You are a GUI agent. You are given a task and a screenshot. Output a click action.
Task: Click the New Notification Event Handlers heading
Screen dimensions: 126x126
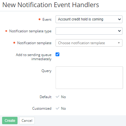coord(51,5)
